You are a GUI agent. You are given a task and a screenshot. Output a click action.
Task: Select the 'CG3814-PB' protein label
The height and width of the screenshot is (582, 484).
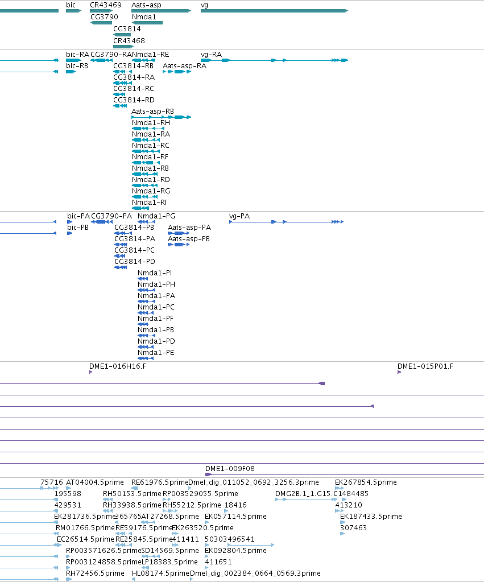pyautogui.click(x=134, y=228)
